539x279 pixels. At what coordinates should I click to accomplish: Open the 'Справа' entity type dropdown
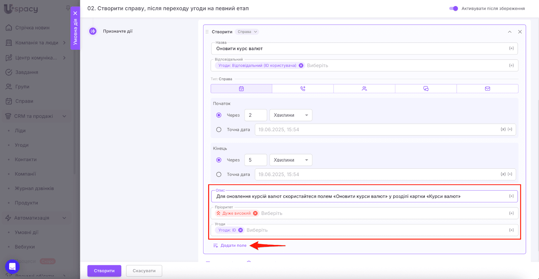click(x=247, y=32)
